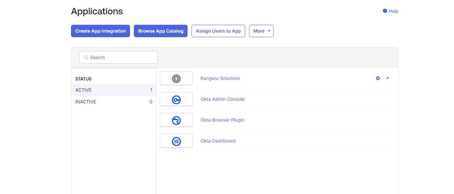The width and height of the screenshot is (454, 194).
Task: Open the Okta Dashboard link
Action: (218, 141)
